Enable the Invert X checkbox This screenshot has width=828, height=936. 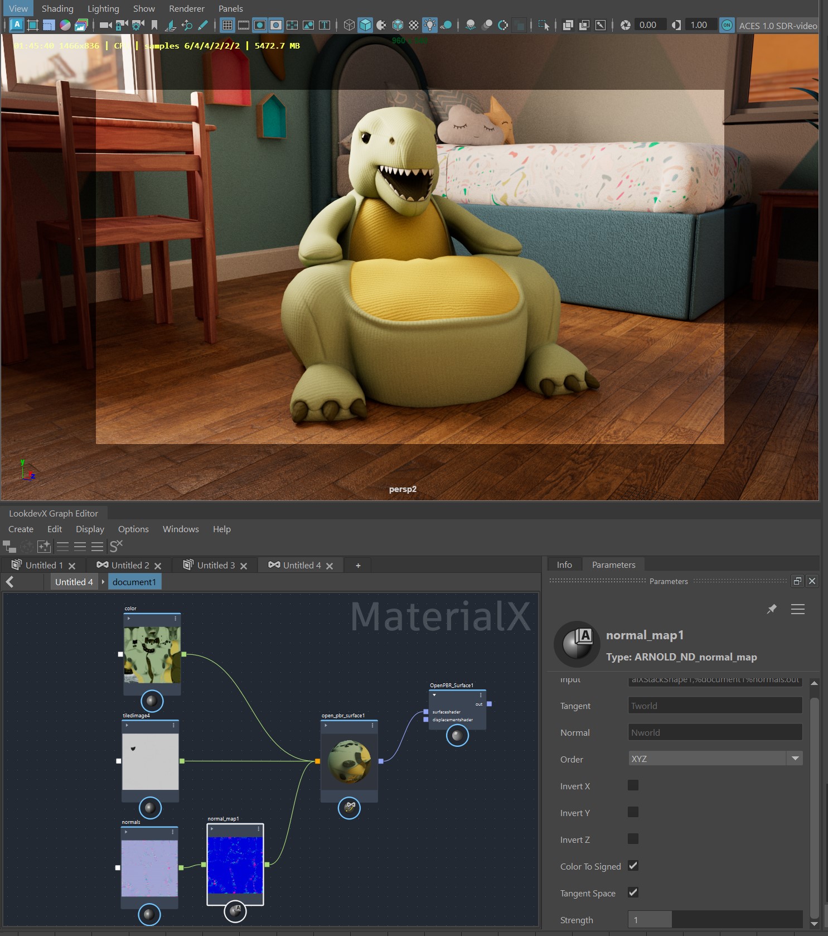click(x=633, y=785)
